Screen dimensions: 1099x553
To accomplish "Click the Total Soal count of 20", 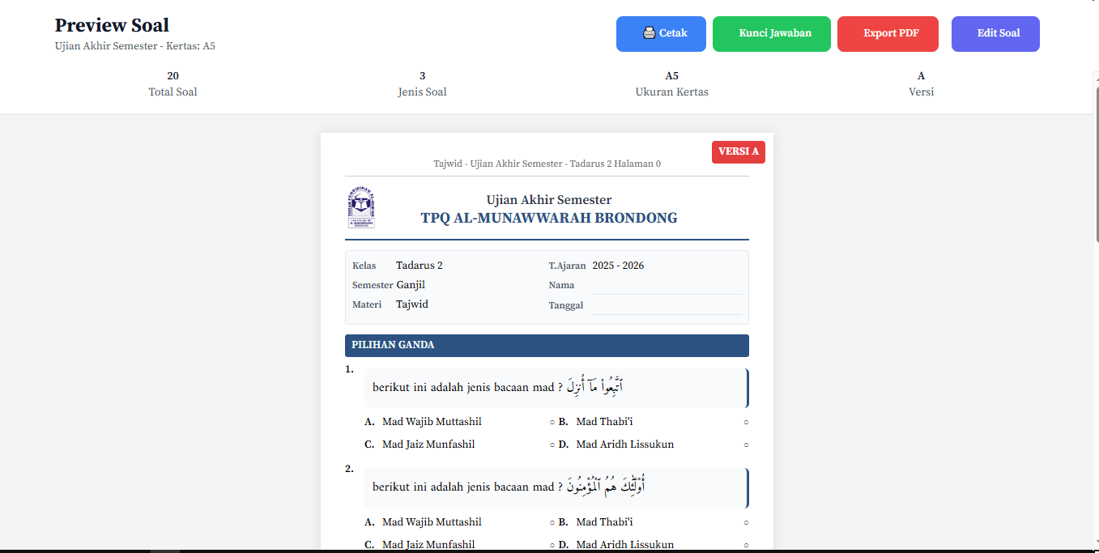I will 173,76.
